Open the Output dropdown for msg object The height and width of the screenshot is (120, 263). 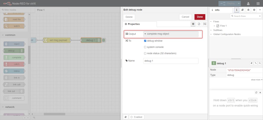click(x=171, y=34)
